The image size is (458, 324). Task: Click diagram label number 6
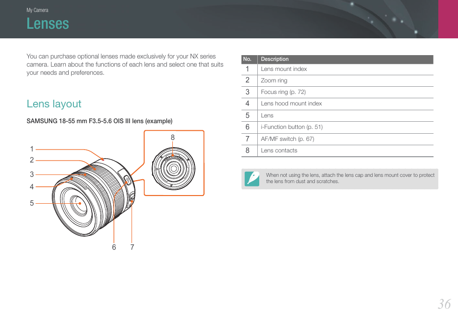[114, 247]
